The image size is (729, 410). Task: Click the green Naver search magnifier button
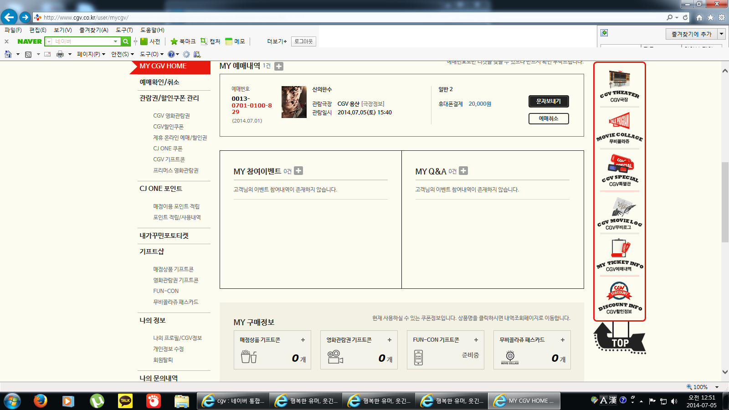point(126,41)
